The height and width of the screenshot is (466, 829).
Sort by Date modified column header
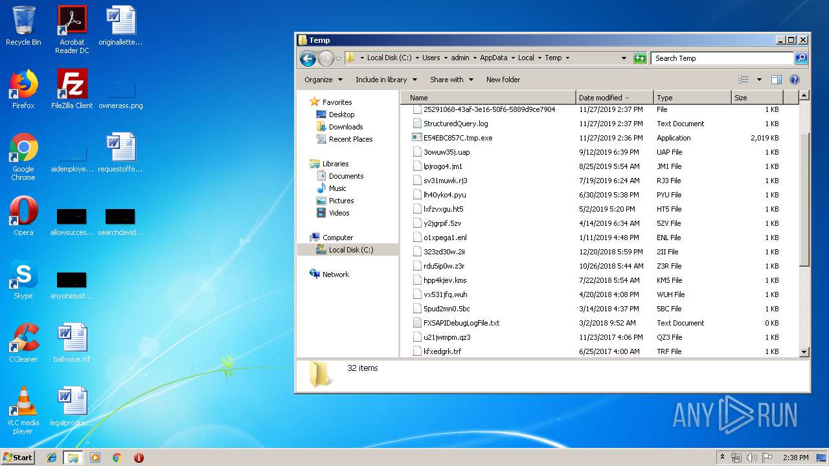coord(615,98)
